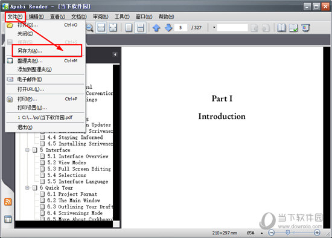Choose Print (打印) menu entry

45,99
